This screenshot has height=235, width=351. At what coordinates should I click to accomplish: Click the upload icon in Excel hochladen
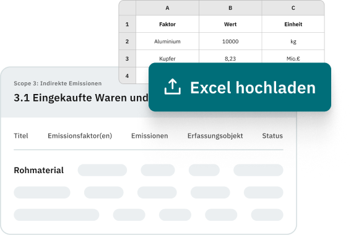tap(172, 87)
